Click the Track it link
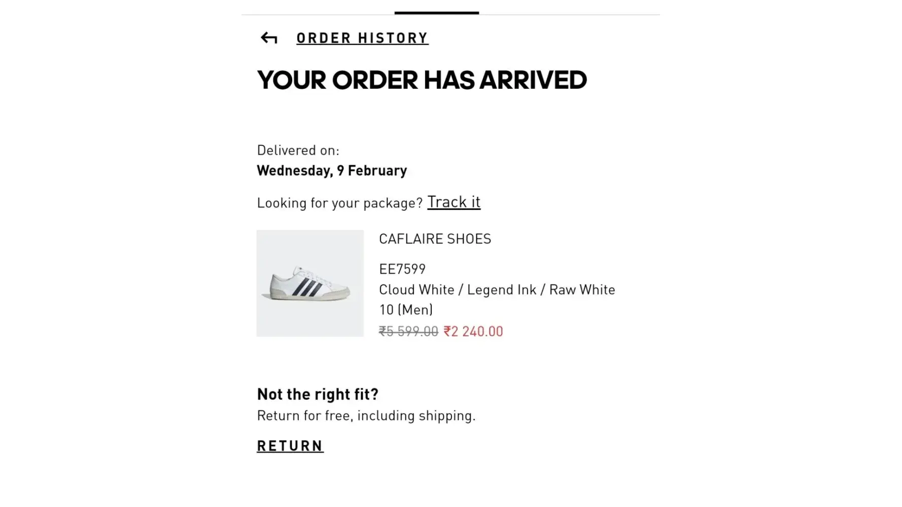Screen dimensions: 902x507 click(454, 202)
